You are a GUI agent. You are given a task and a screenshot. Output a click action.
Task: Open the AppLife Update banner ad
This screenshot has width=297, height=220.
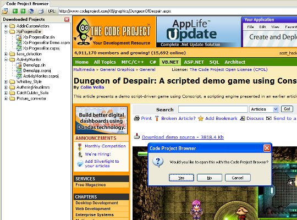pyautogui.click(x=199, y=32)
